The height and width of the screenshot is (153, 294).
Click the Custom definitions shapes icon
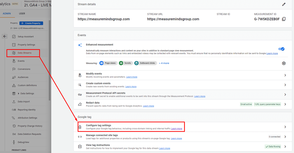[x=14, y=85]
